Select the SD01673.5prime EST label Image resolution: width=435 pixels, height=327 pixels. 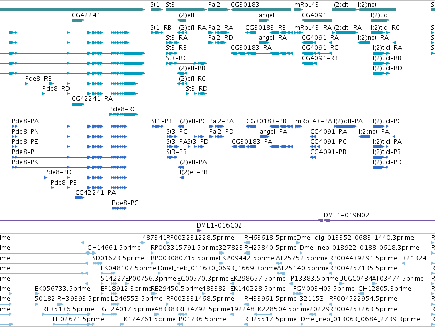pos(118,258)
